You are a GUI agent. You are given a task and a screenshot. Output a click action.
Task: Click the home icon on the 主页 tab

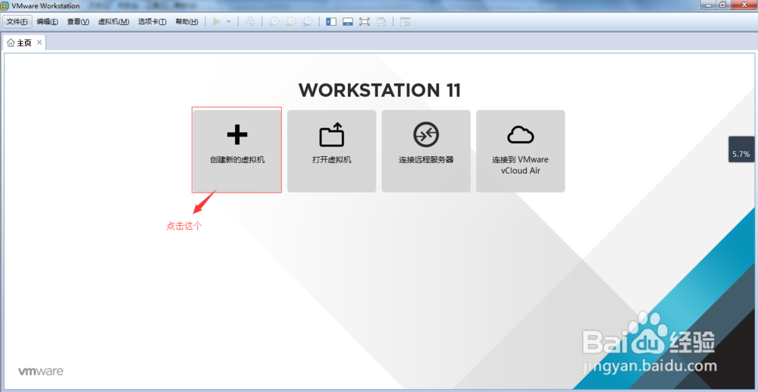(x=11, y=42)
